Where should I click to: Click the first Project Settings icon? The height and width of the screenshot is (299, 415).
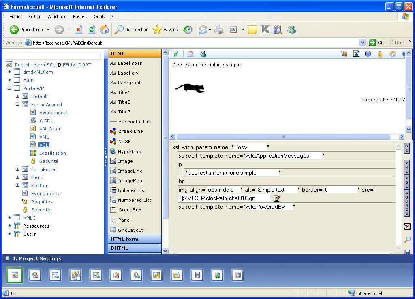(x=15, y=275)
